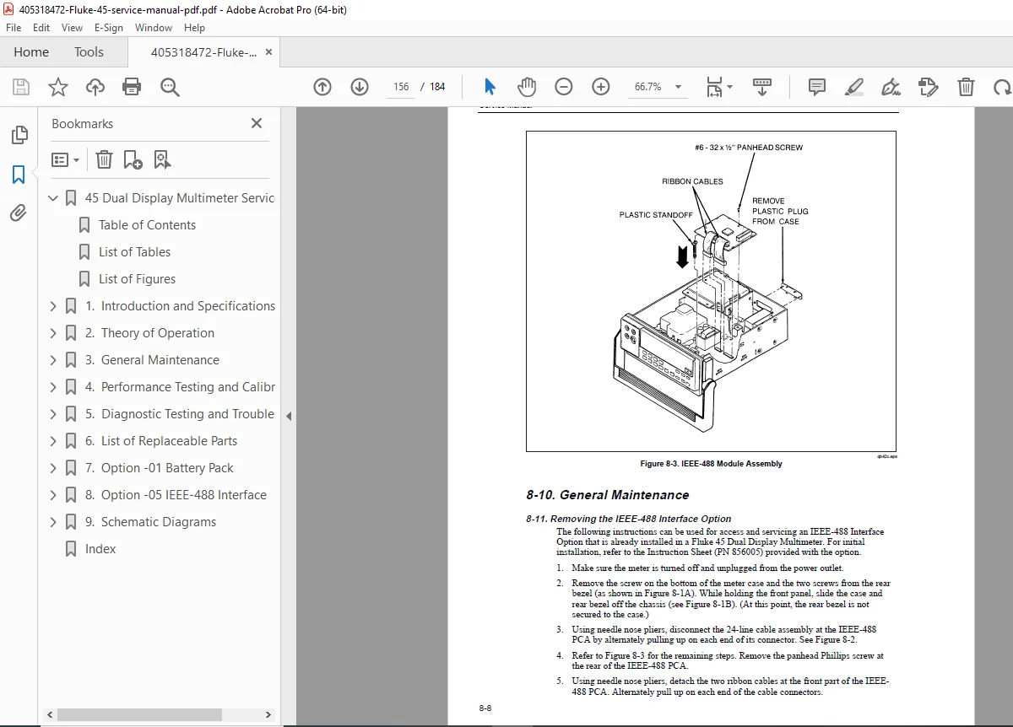This screenshot has height=727, width=1013.
Task: Jump to Index bookmark
Action: [x=100, y=549]
